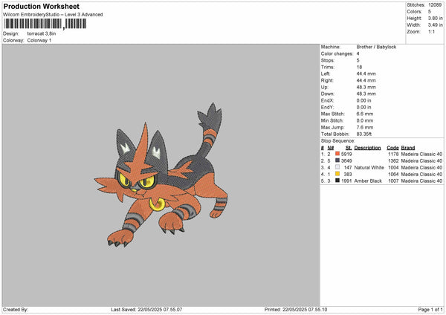Click the Width value '3.49 in'

pyautogui.click(x=435, y=25)
